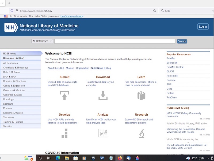The image size is (214, 161).
Task: Show site info via the padlock icon
Action: click(17, 11)
